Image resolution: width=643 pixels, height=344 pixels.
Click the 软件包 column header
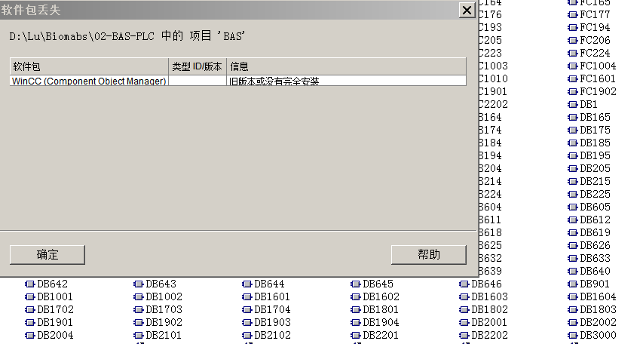click(x=89, y=66)
